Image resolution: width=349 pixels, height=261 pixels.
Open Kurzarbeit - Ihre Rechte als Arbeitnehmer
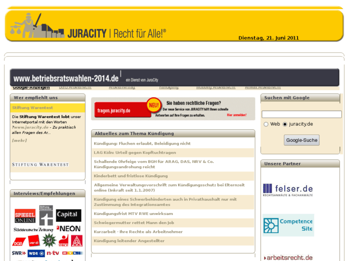[138, 232]
